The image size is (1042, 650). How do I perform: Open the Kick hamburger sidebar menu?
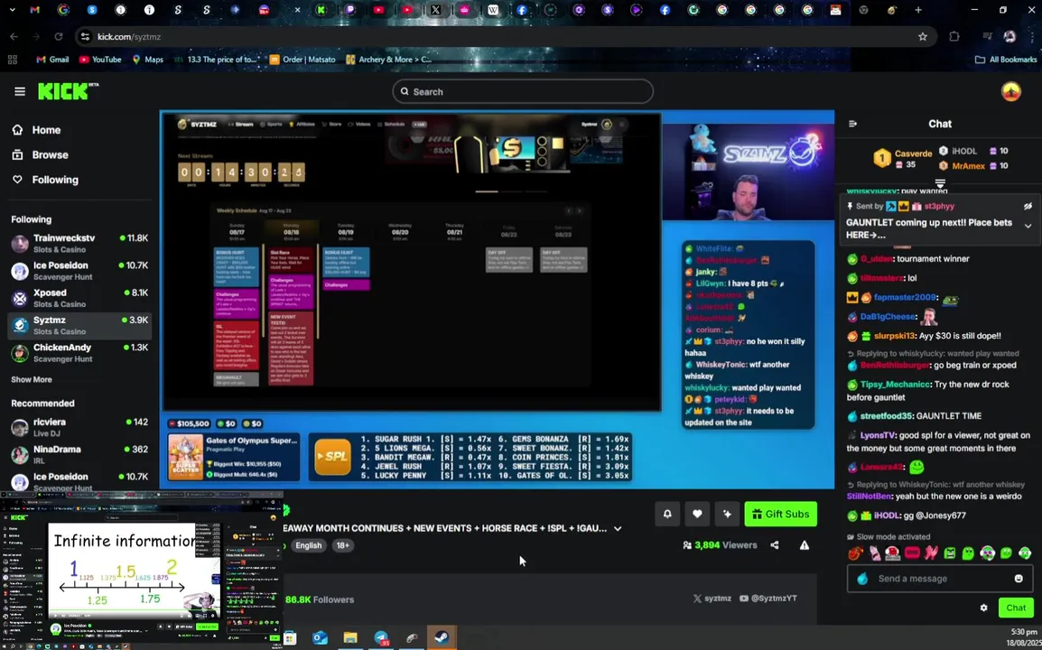(19, 91)
